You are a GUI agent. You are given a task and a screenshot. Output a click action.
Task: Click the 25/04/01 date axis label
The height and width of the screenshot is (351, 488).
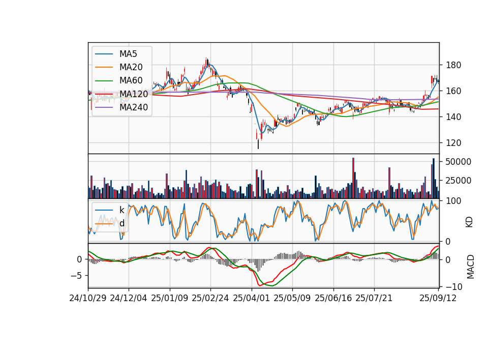coord(251,298)
